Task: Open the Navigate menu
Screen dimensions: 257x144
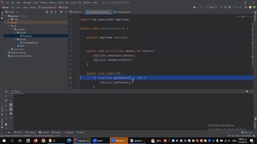Action: [x=27, y=2]
